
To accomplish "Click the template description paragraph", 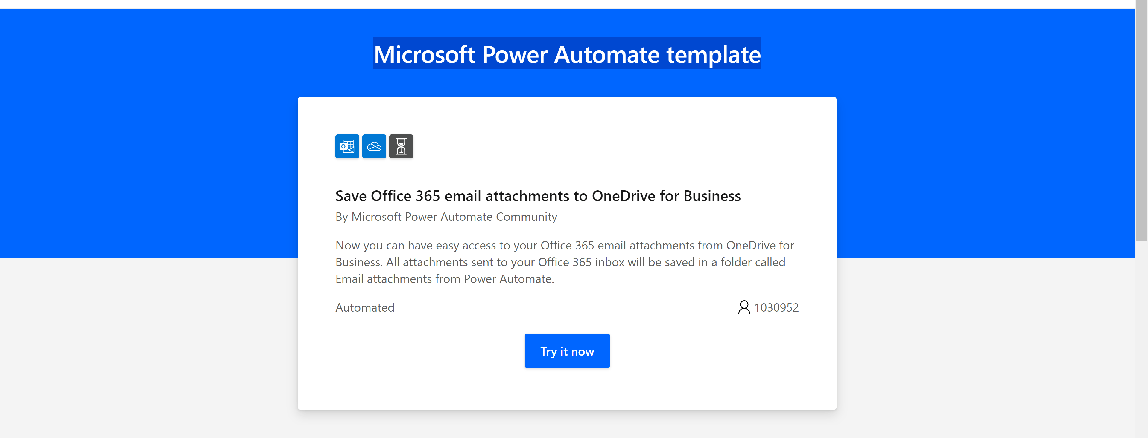I will pos(564,262).
